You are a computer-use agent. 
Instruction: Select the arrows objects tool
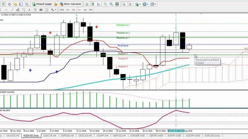tap(53, 10)
